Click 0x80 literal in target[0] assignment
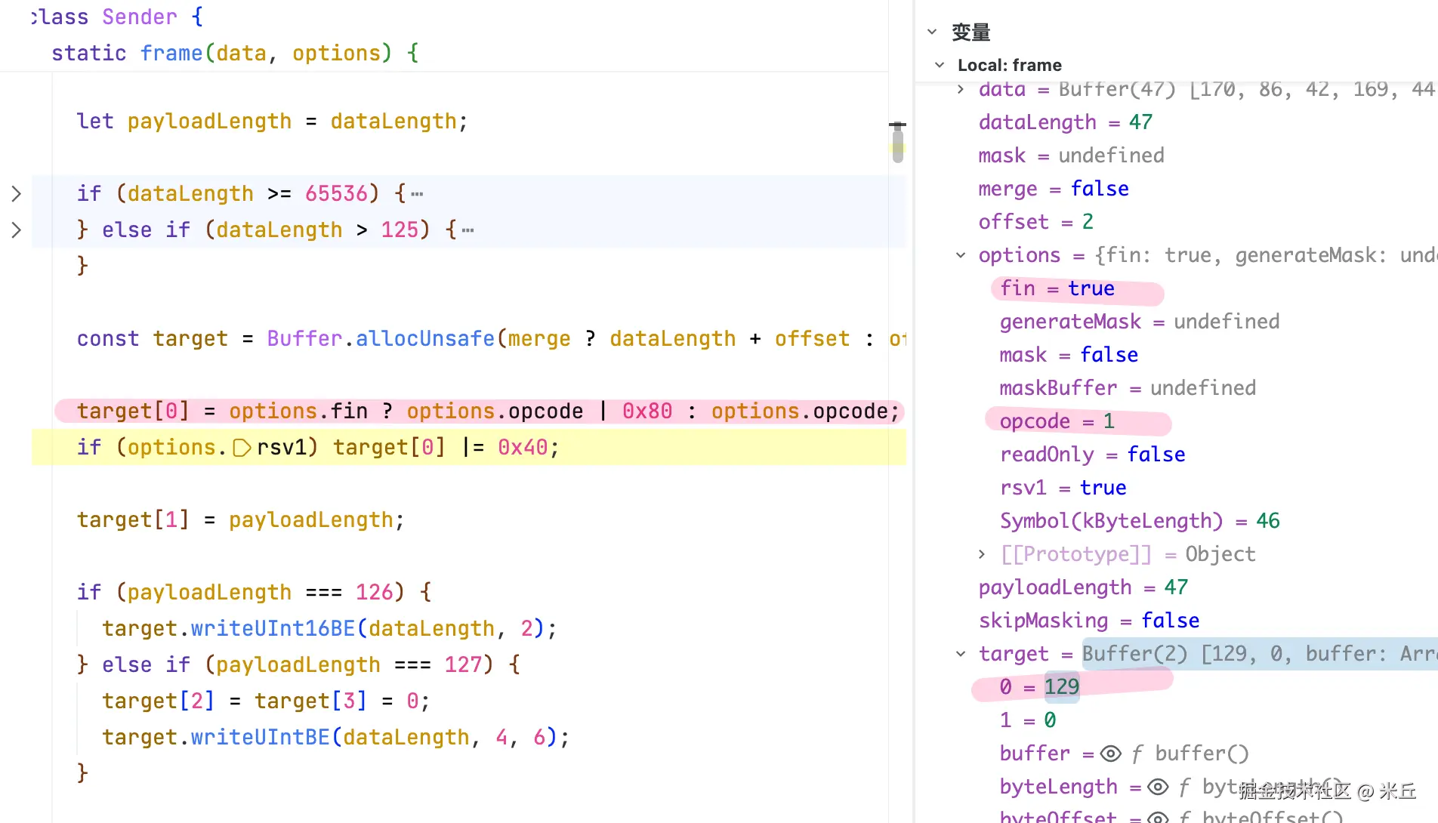The image size is (1438, 823). 647,411
